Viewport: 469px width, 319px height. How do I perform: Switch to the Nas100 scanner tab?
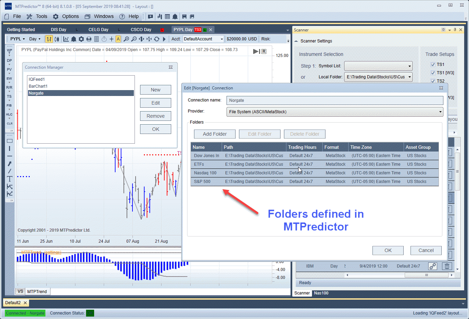(321, 293)
